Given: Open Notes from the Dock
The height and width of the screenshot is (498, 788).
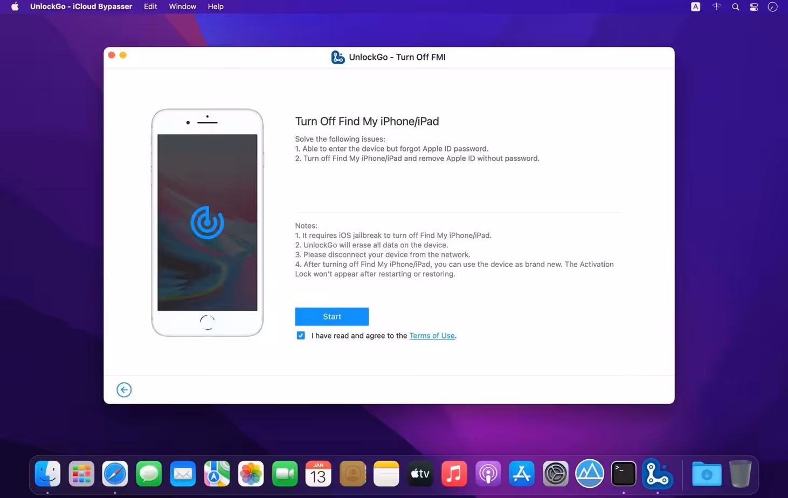Looking at the screenshot, I should click(x=386, y=474).
